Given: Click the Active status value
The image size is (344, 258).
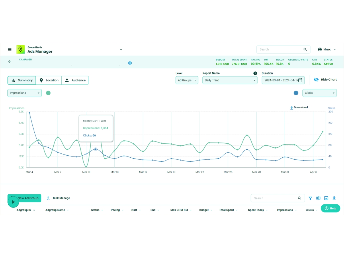Looking at the screenshot, I should 328,64.
